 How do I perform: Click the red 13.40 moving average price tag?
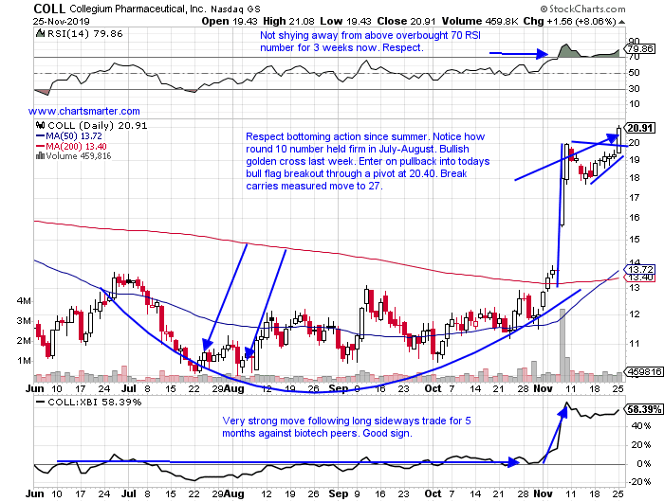pos(641,278)
